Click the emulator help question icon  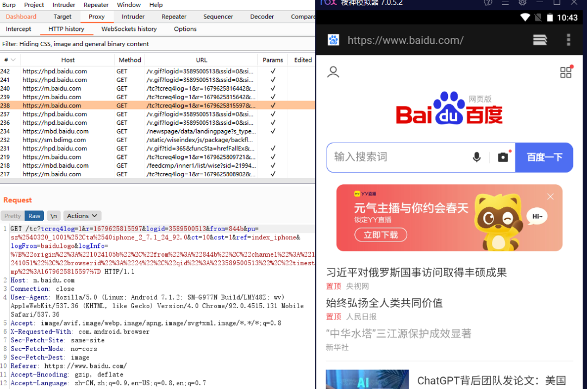click(488, 3)
